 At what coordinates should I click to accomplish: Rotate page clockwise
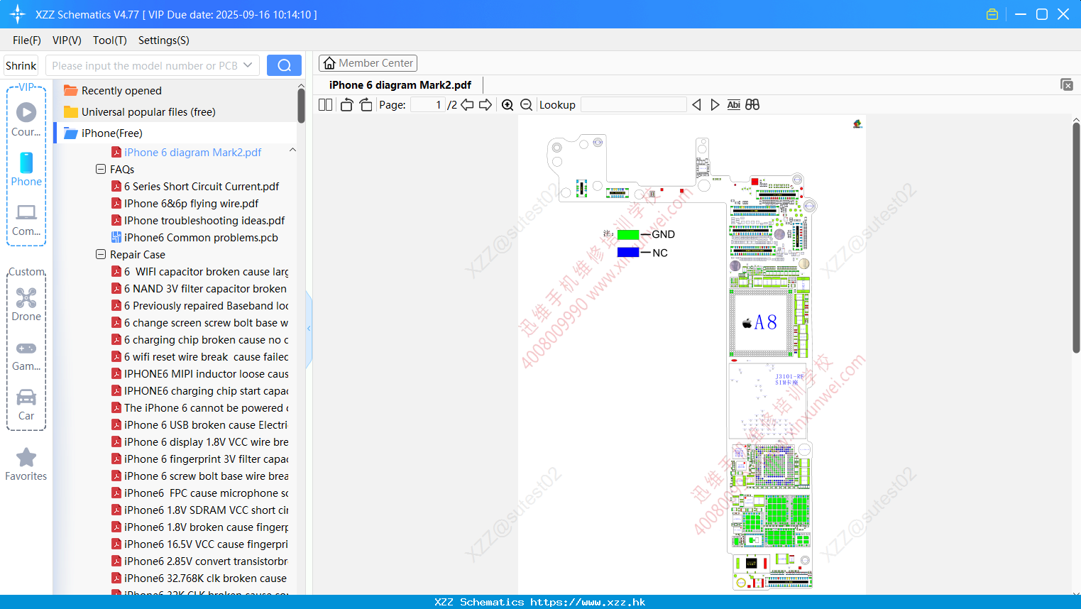(x=366, y=105)
